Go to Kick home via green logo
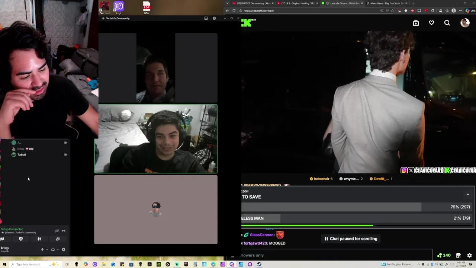This screenshot has height=268, width=476. tap(248, 23)
